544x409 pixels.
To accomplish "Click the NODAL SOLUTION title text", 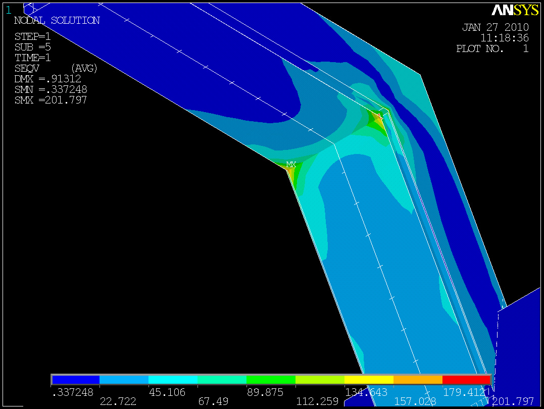I will click(57, 21).
